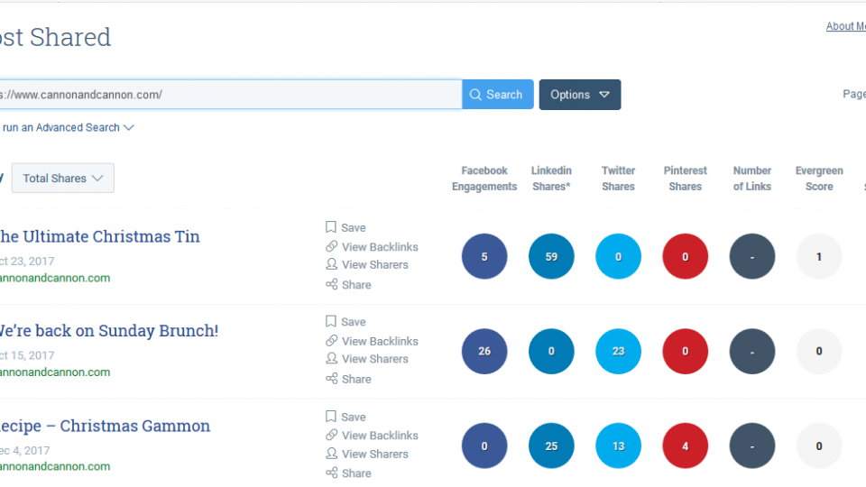Click Evergreen score 1 for Christmas Tin

coord(819,256)
